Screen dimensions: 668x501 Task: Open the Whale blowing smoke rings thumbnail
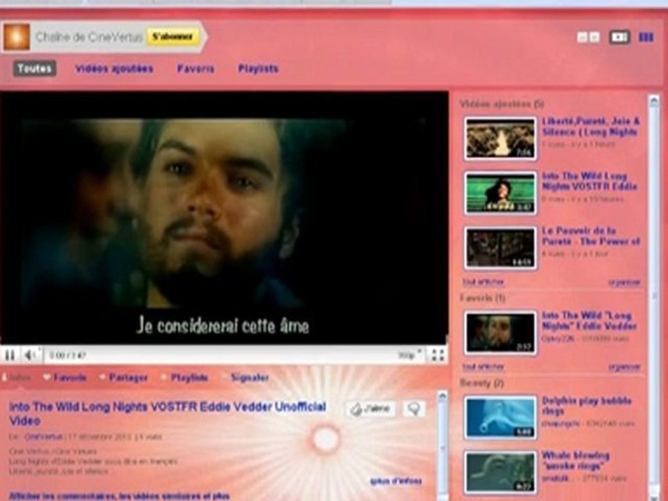(500, 472)
